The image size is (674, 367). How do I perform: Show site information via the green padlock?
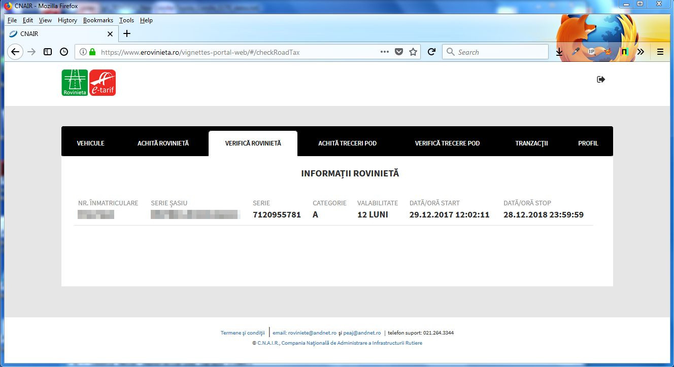click(x=92, y=52)
